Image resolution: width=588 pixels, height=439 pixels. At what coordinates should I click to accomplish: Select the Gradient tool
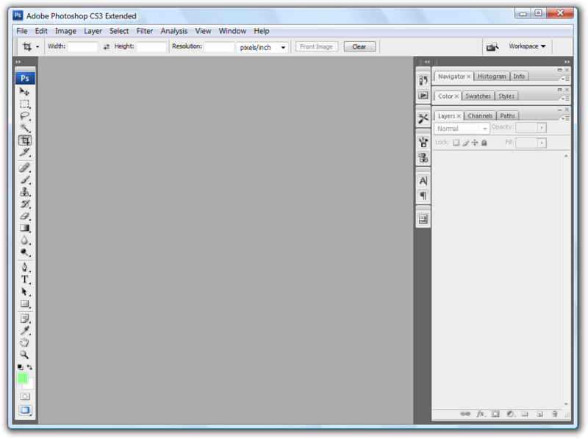25,228
